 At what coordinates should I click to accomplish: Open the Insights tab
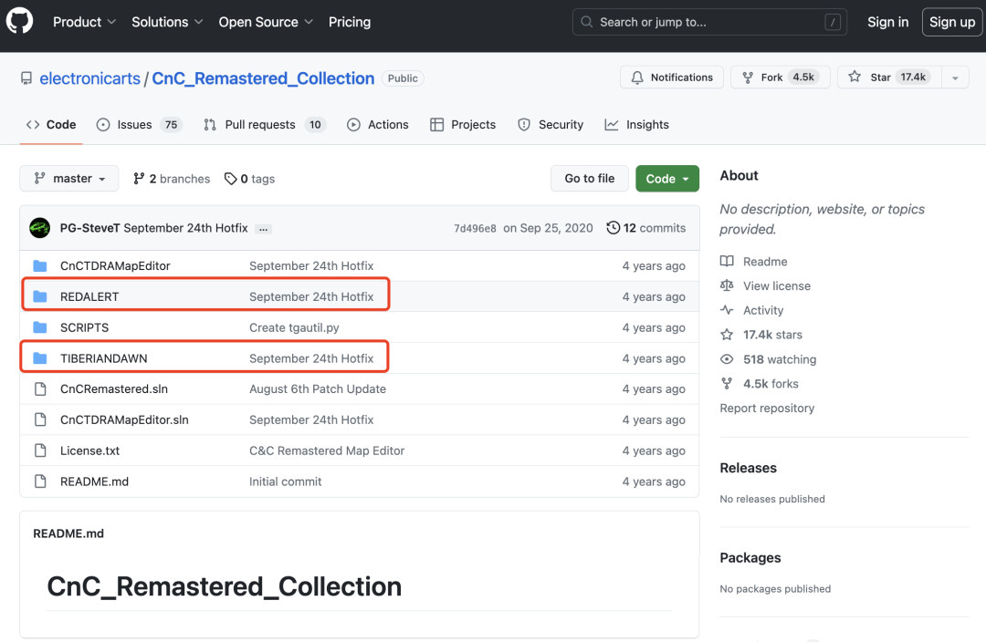click(637, 124)
